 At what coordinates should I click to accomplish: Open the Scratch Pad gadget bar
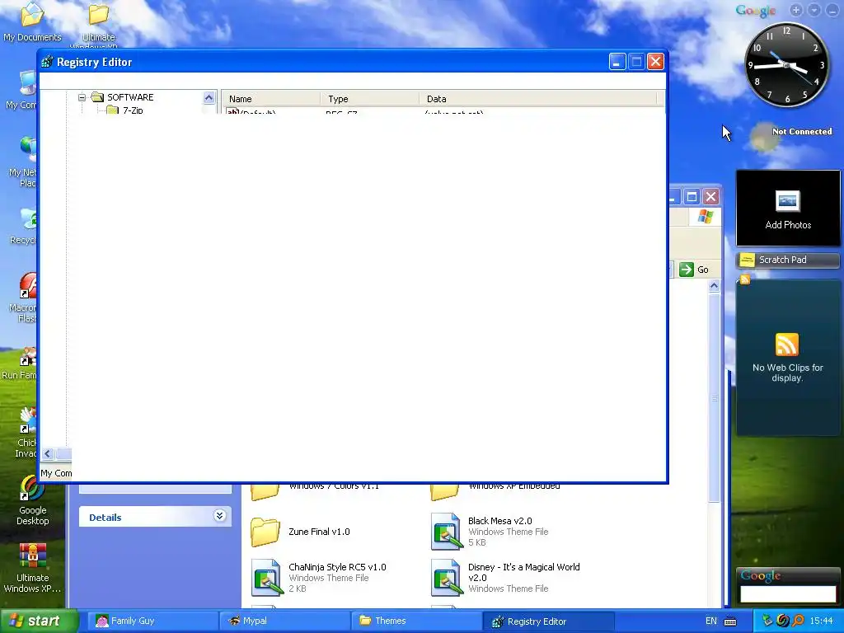tap(788, 260)
